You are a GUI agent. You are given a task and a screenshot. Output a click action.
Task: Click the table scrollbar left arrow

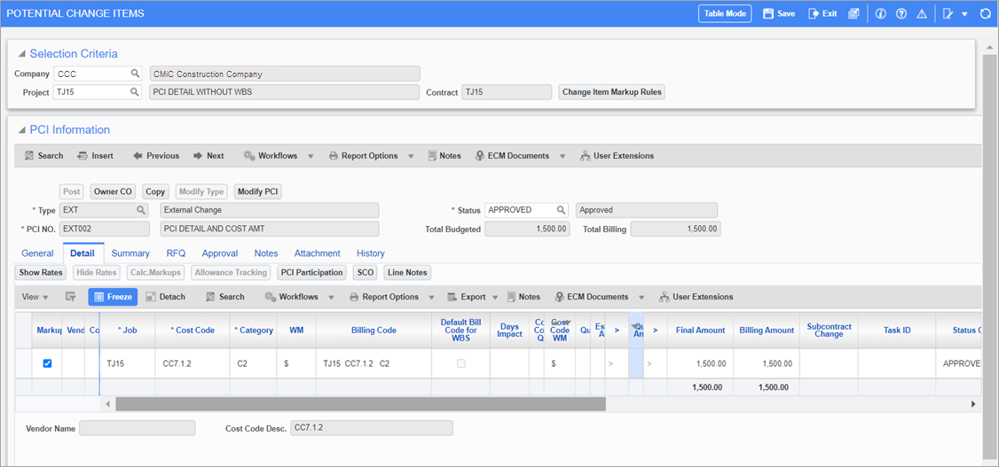107,404
